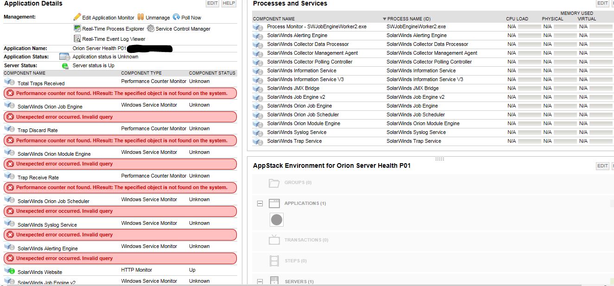The image size is (614, 286).
Task: Open the Real-Time Process Explorer link
Action: point(113,29)
